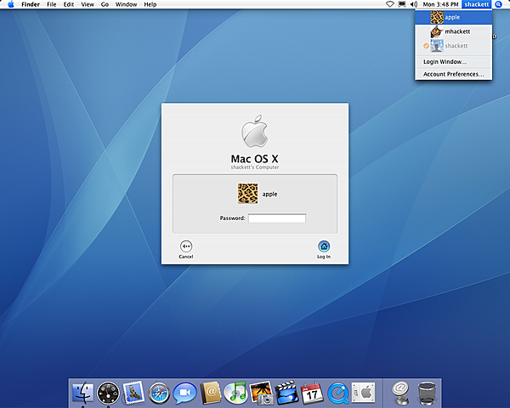This screenshot has width=510, height=408.
Task: Toggle the shackett fast user switching menu
Action: (477, 4)
